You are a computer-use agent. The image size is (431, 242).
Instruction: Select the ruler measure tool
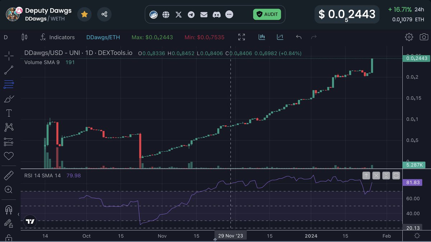coord(9,176)
